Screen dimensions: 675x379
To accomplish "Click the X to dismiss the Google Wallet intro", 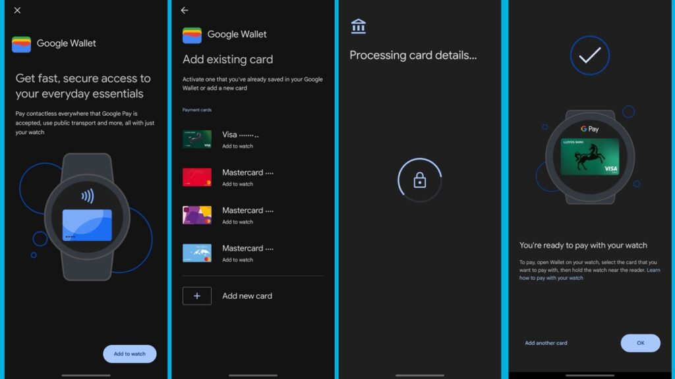I will (x=17, y=11).
